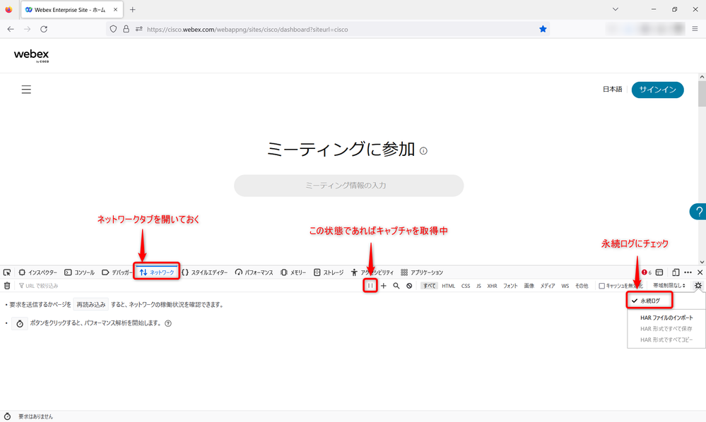The height and width of the screenshot is (422, 706).
Task: Click the サインイン button
Action: pos(657,90)
